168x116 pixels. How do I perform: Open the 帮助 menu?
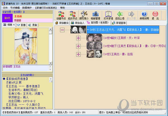coord(62,8)
